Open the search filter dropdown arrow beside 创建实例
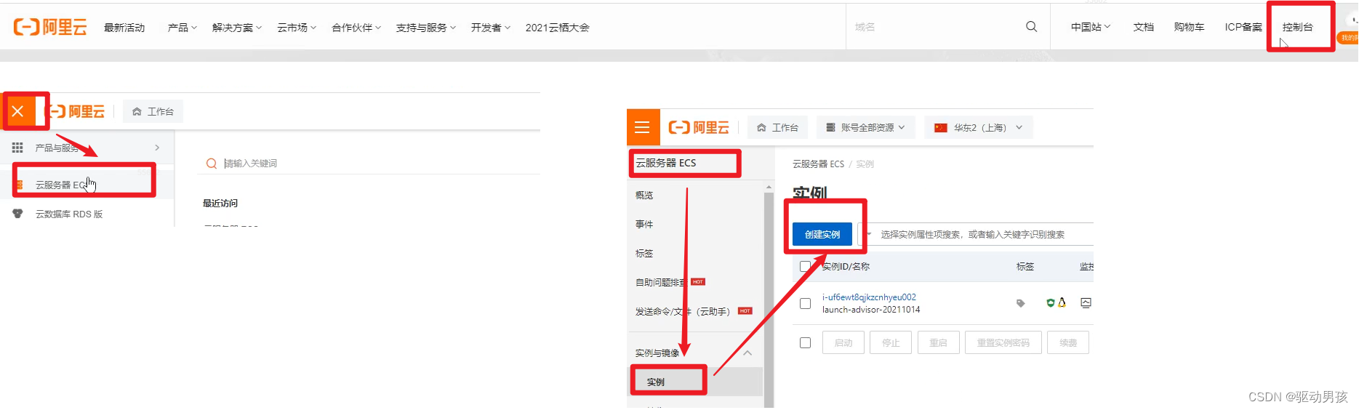 tap(868, 234)
